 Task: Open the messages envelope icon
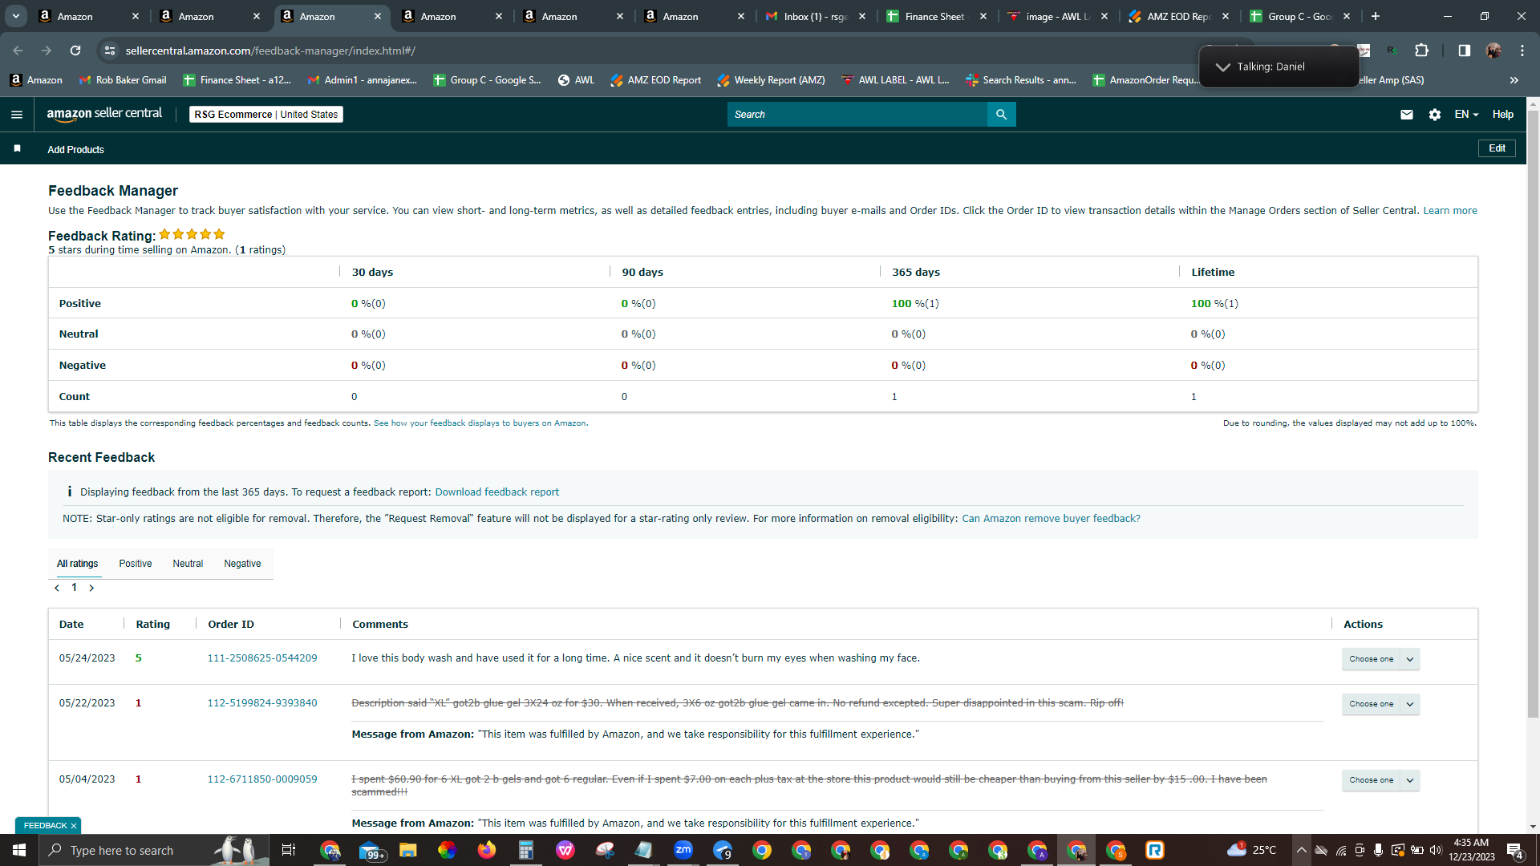(1406, 115)
